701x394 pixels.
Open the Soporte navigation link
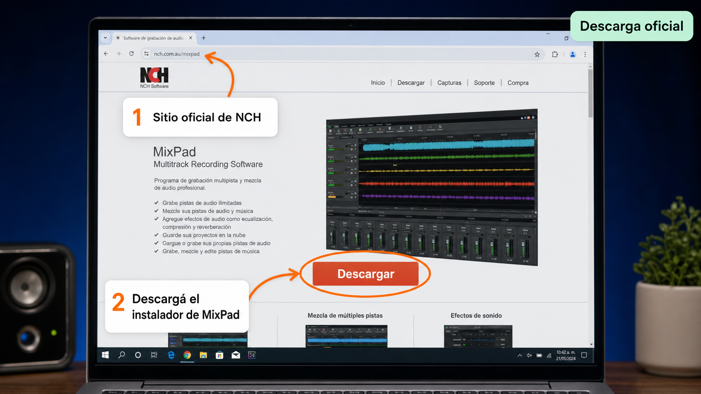(x=484, y=83)
